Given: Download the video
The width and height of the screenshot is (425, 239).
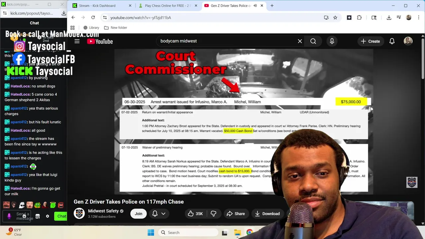Looking at the screenshot, I should point(267,214).
